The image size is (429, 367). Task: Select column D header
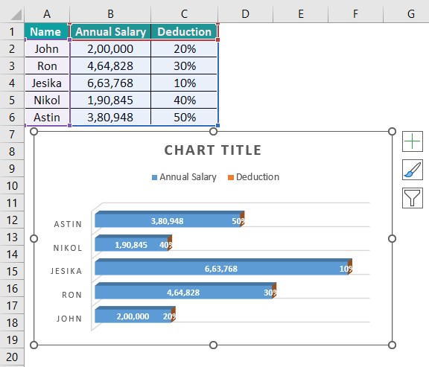tap(246, 13)
